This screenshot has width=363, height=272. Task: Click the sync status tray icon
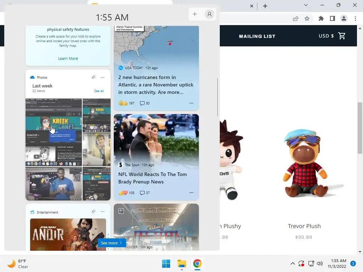coord(301,263)
